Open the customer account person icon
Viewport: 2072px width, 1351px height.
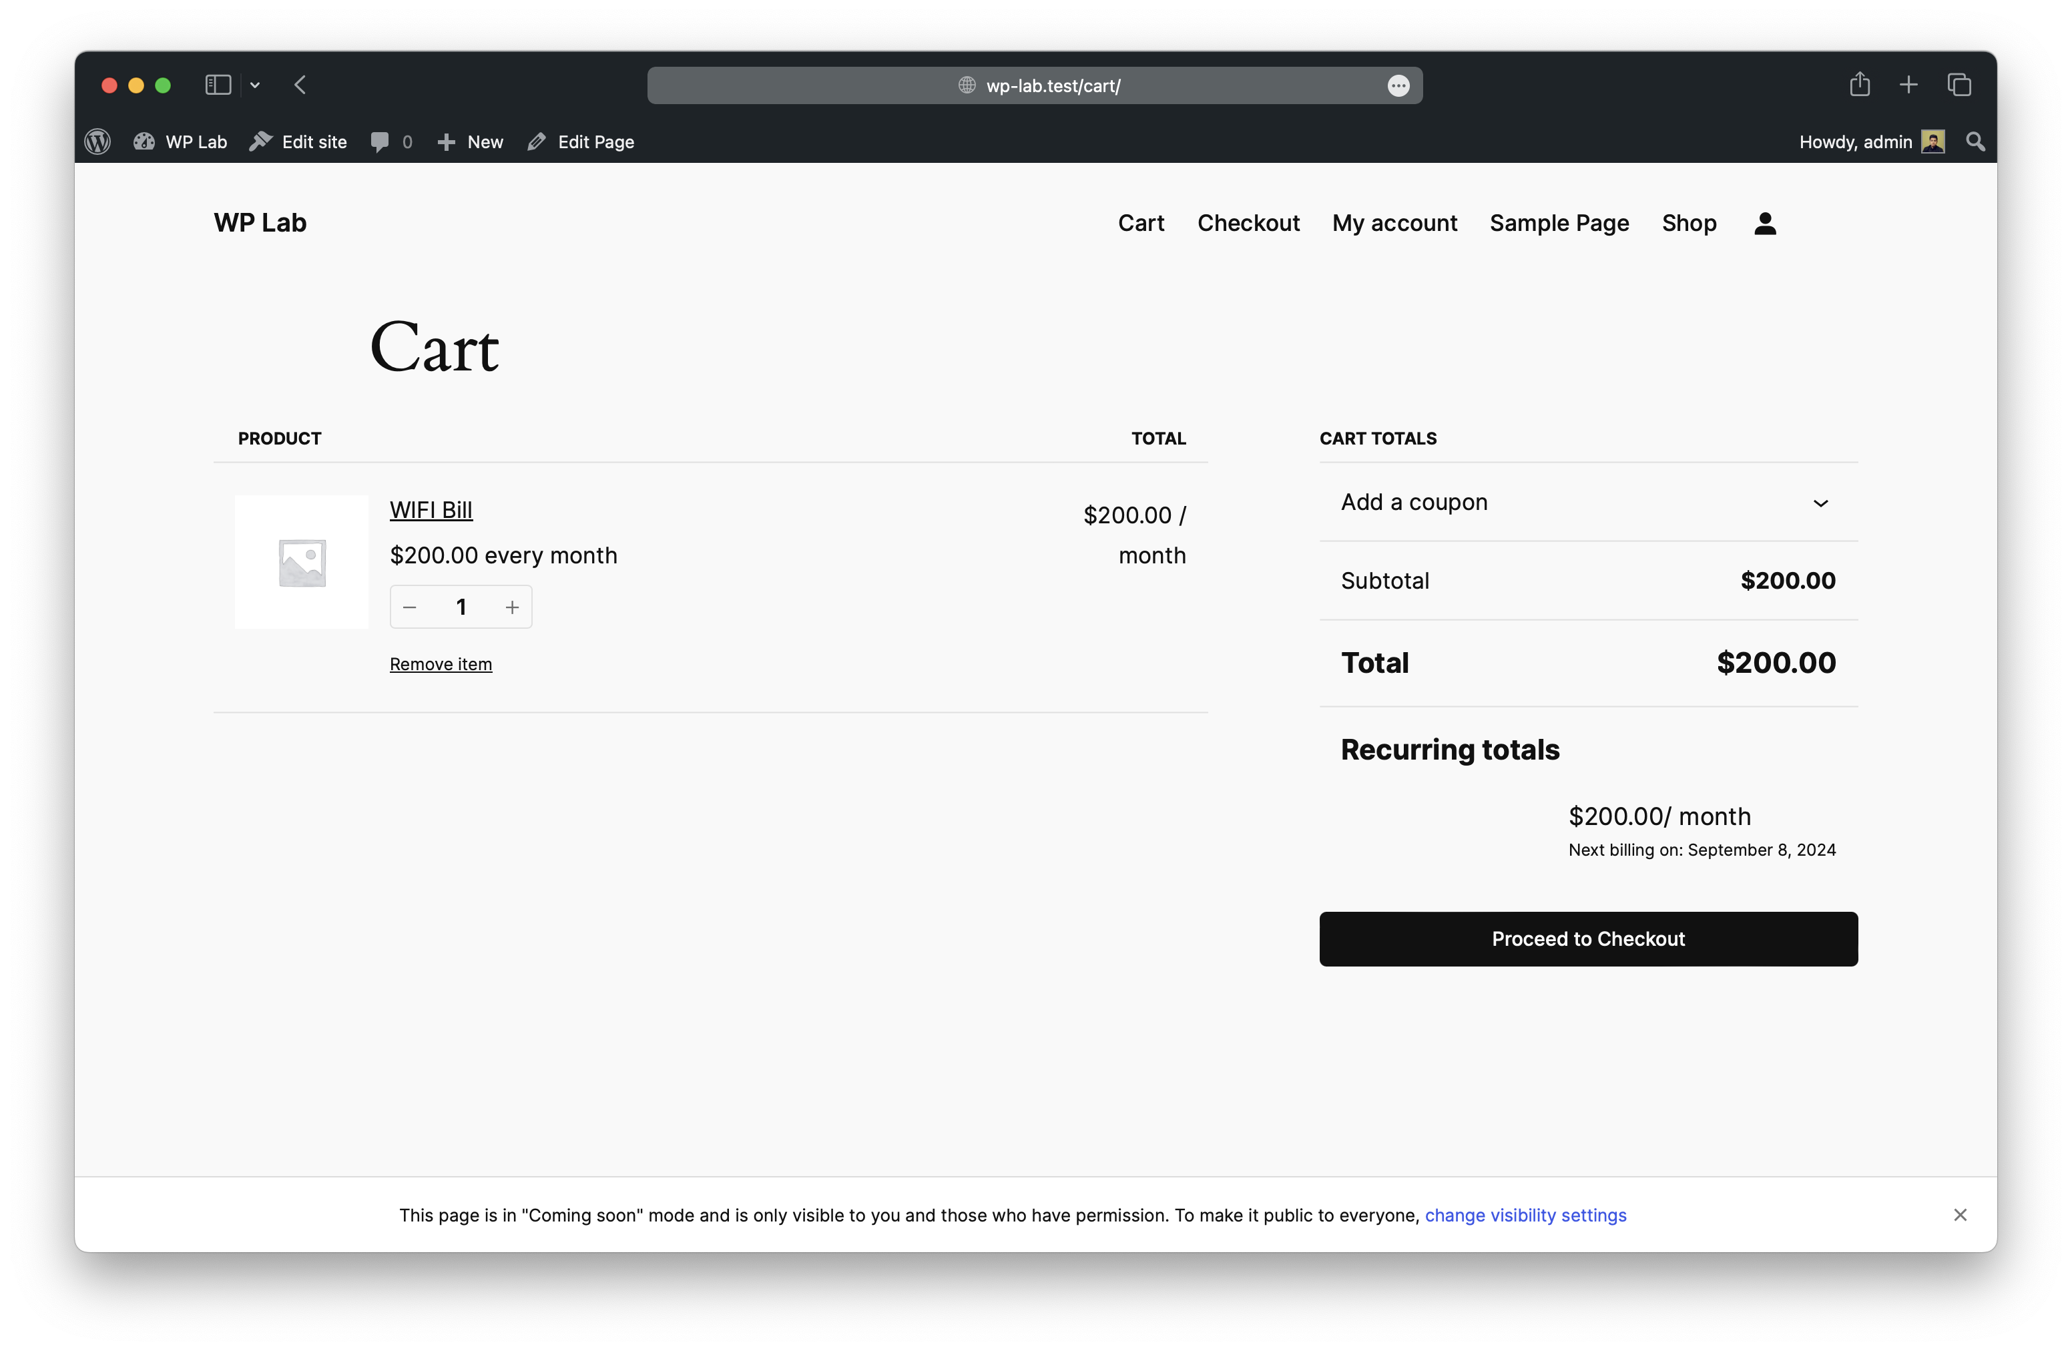tap(1765, 224)
